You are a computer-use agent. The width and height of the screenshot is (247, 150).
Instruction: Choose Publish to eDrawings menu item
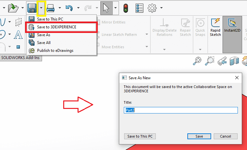click(x=62, y=51)
